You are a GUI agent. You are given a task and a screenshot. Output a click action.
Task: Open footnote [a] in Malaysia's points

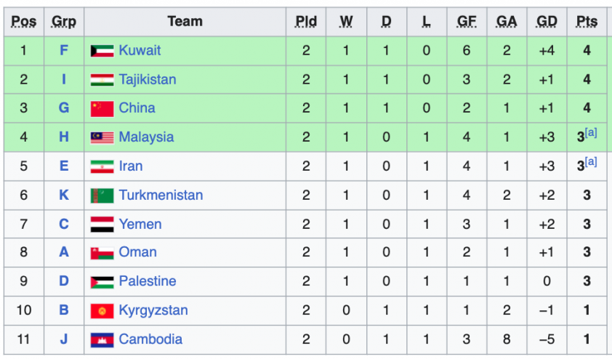coord(591,133)
